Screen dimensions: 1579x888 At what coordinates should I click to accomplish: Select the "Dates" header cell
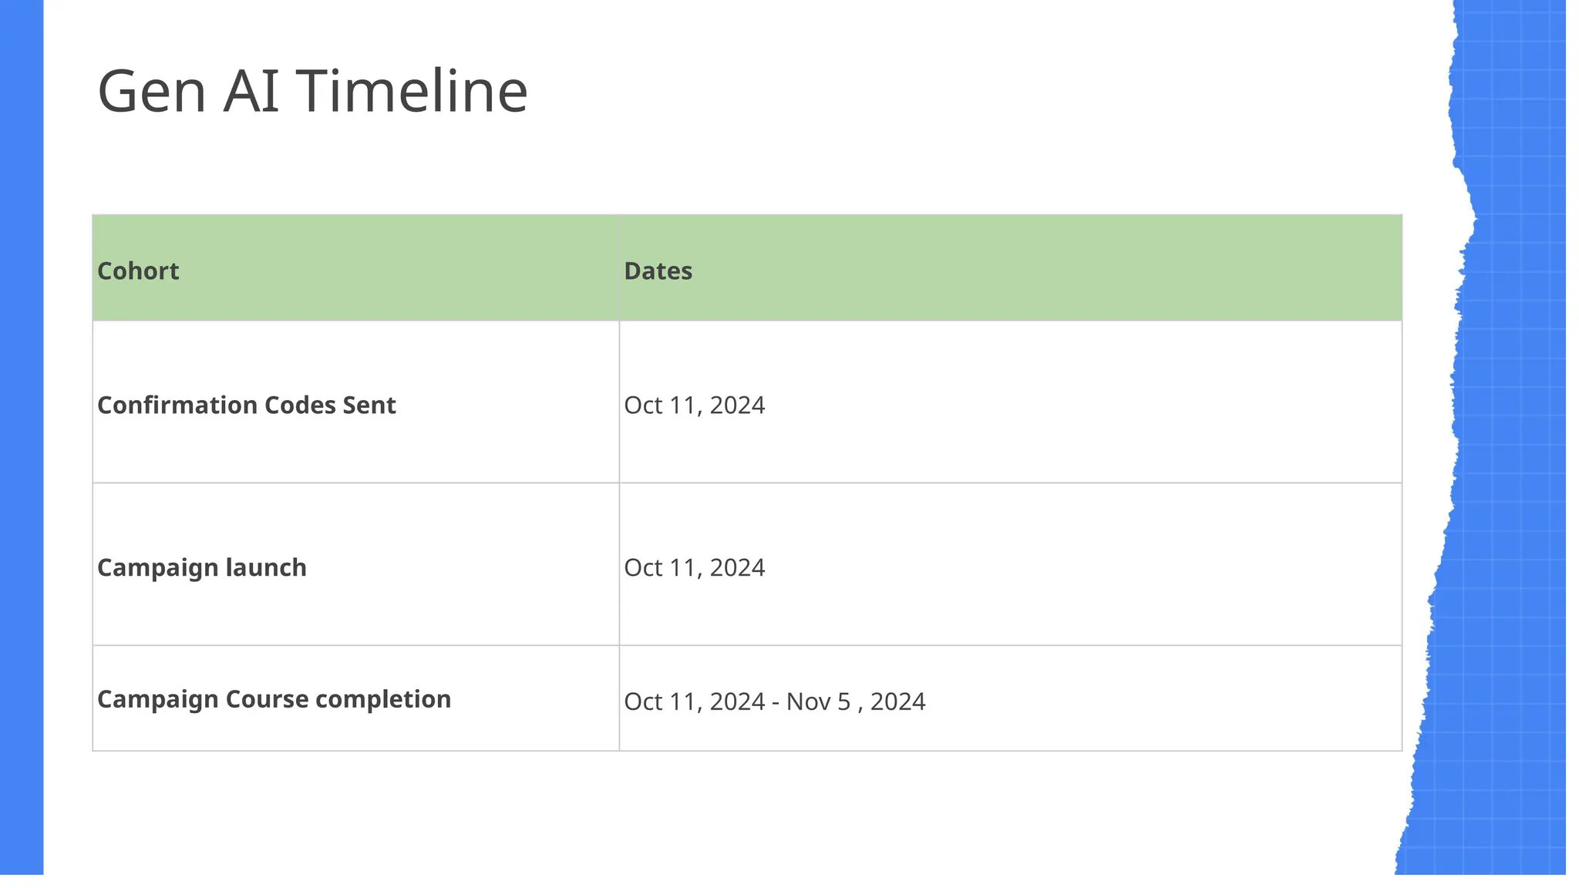pyautogui.click(x=658, y=271)
